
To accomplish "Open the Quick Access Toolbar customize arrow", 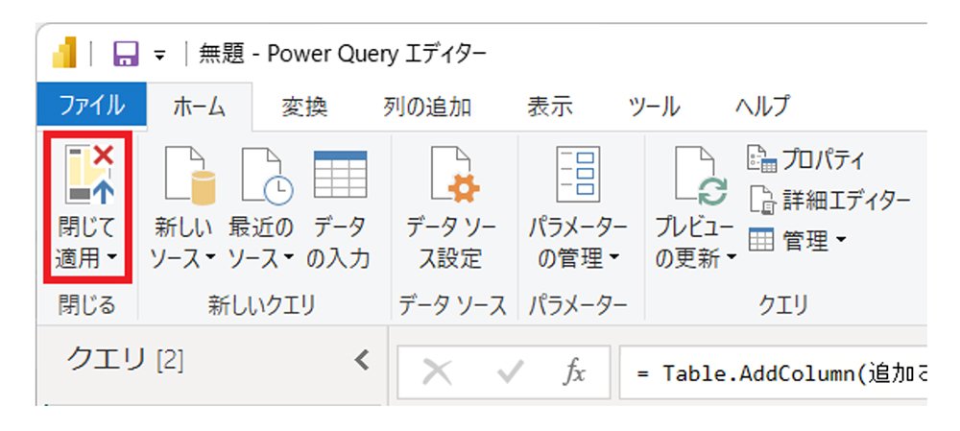I will pyautogui.click(x=159, y=55).
